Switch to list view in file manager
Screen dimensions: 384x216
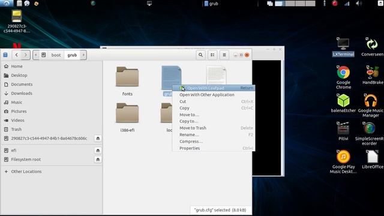212,55
